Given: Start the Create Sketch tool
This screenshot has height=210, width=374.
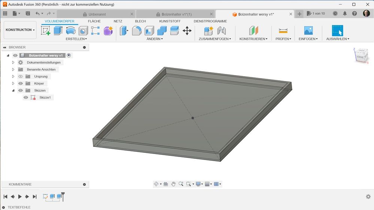Looking at the screenshot, I should point(46,31).
